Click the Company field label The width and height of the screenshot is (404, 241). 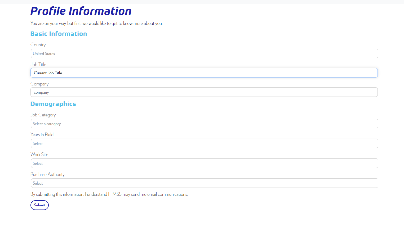pos(39,84)
